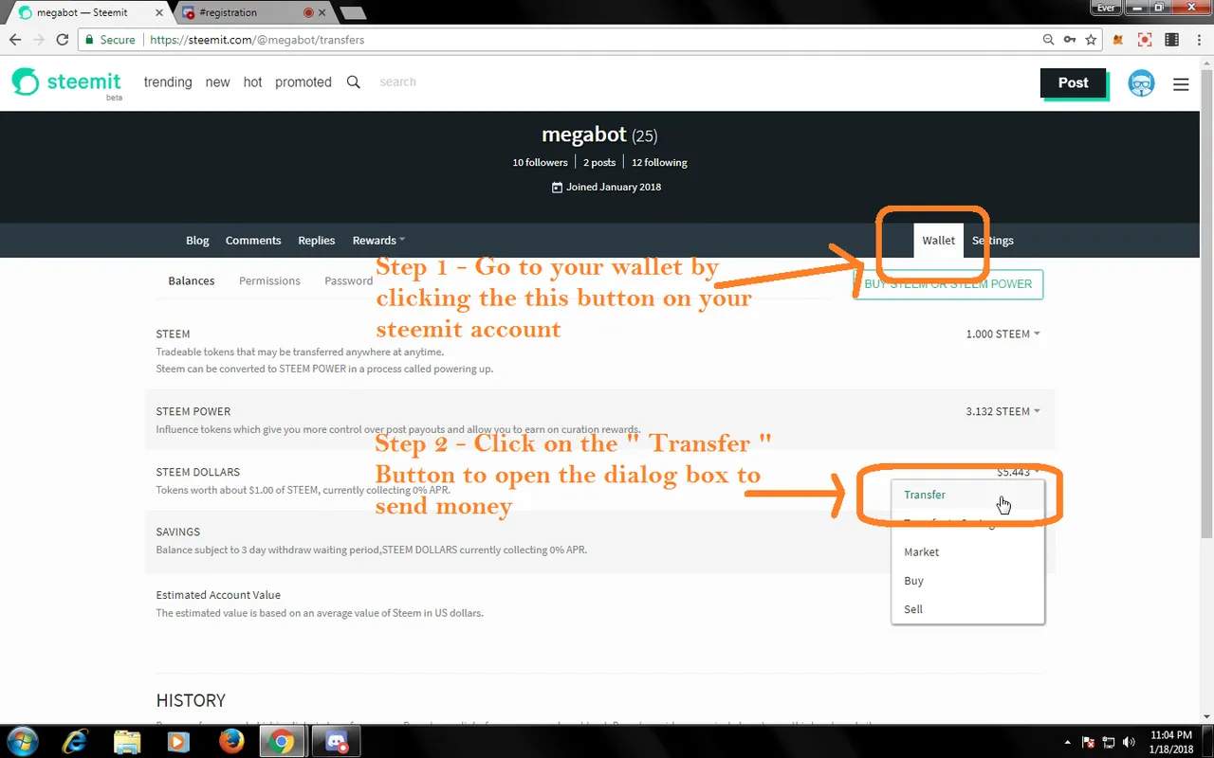This screenshot has width=1214, height=758.
Task: Open the 1.000 STEEM dropdown
Action: (x=1002, y=334)
